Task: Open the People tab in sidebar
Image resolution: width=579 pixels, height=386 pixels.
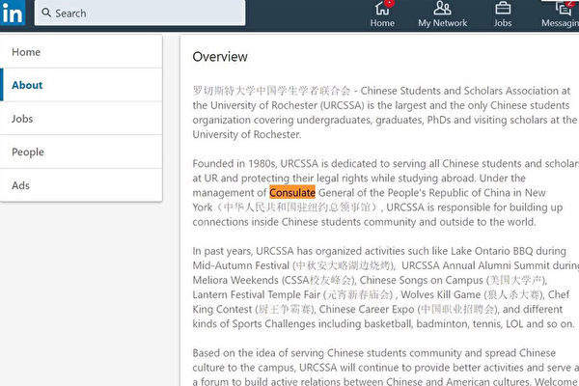Action: [x=81, y=152]
